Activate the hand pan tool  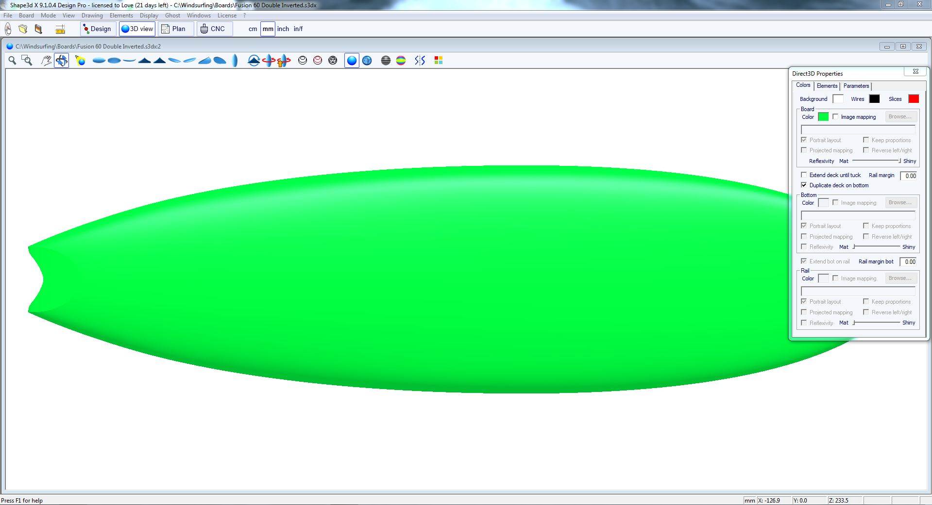46,61
